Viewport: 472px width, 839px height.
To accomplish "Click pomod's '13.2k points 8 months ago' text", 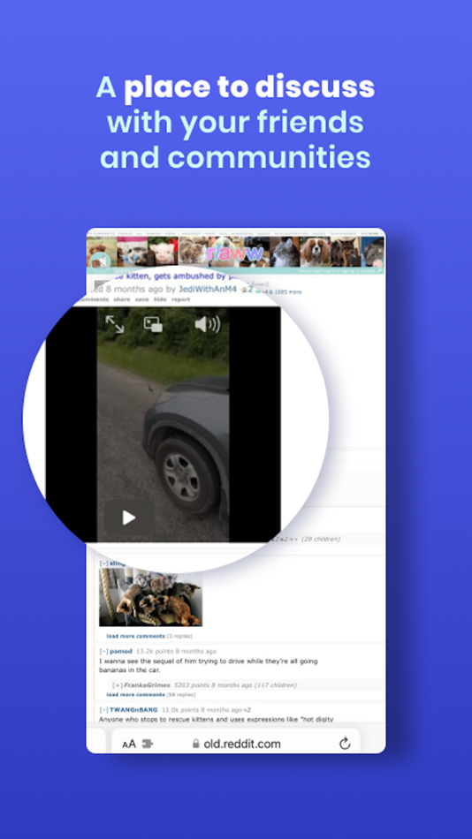I will pos(176,651).
